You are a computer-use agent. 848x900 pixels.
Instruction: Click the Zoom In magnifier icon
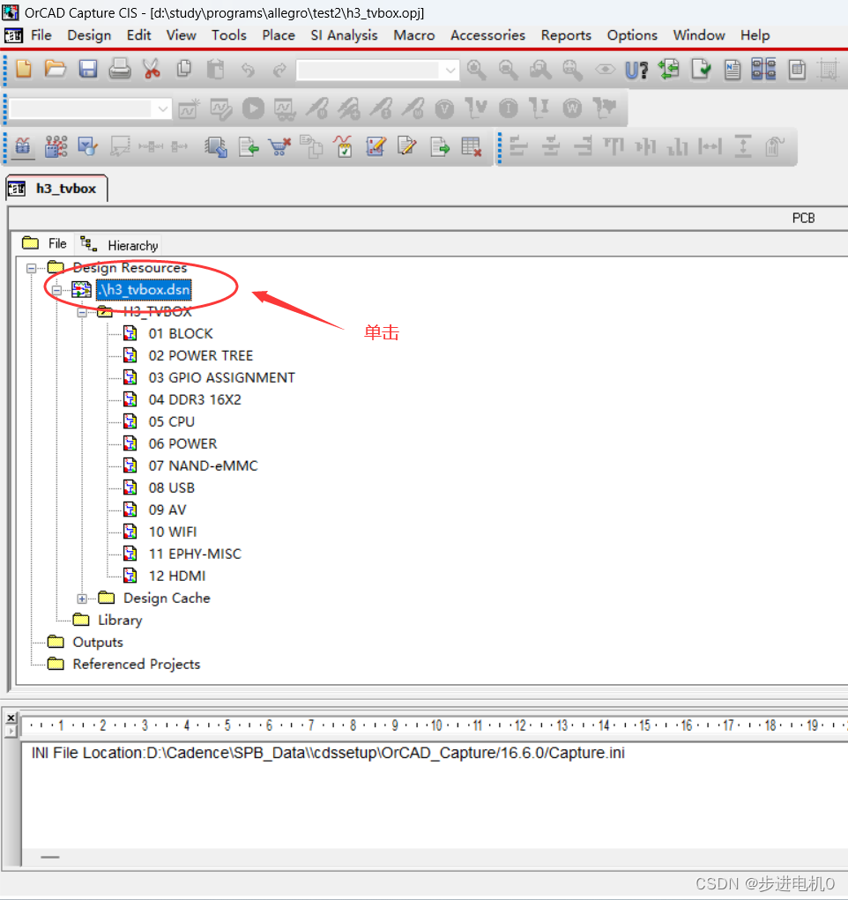[x=476, y=70]
